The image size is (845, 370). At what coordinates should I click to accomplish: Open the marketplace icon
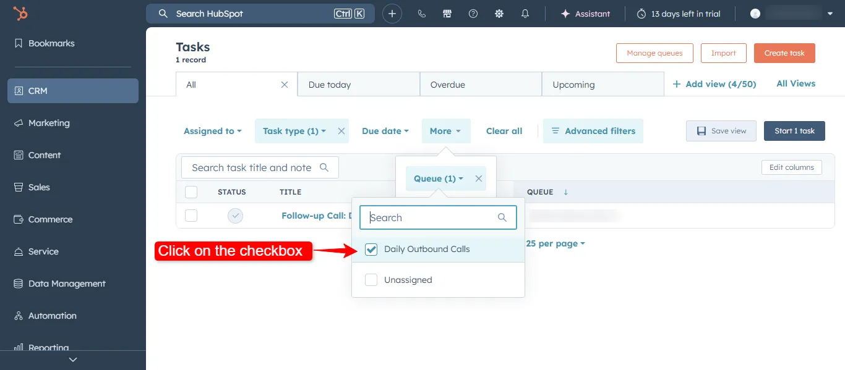[447, 14]
